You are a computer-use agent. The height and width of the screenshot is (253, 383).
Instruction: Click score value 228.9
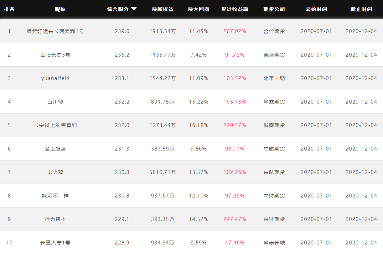pyautogui.click(x=122, y=243)
